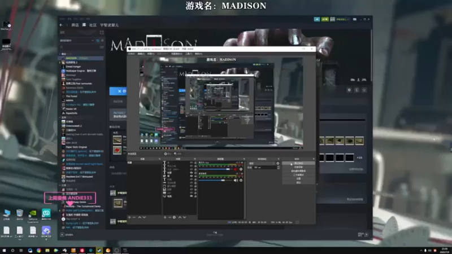
Task: Click the recent-activity clock icon in Steam sidebar
Action: point(98,41)
